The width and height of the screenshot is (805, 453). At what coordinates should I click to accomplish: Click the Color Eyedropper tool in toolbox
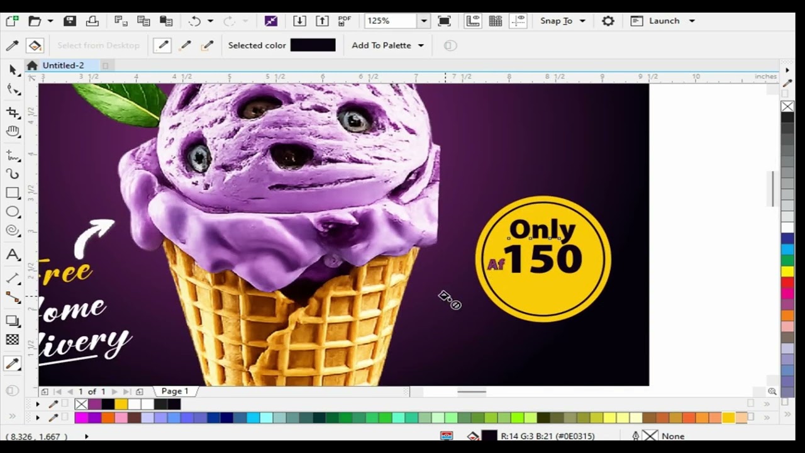click(13, 364)
